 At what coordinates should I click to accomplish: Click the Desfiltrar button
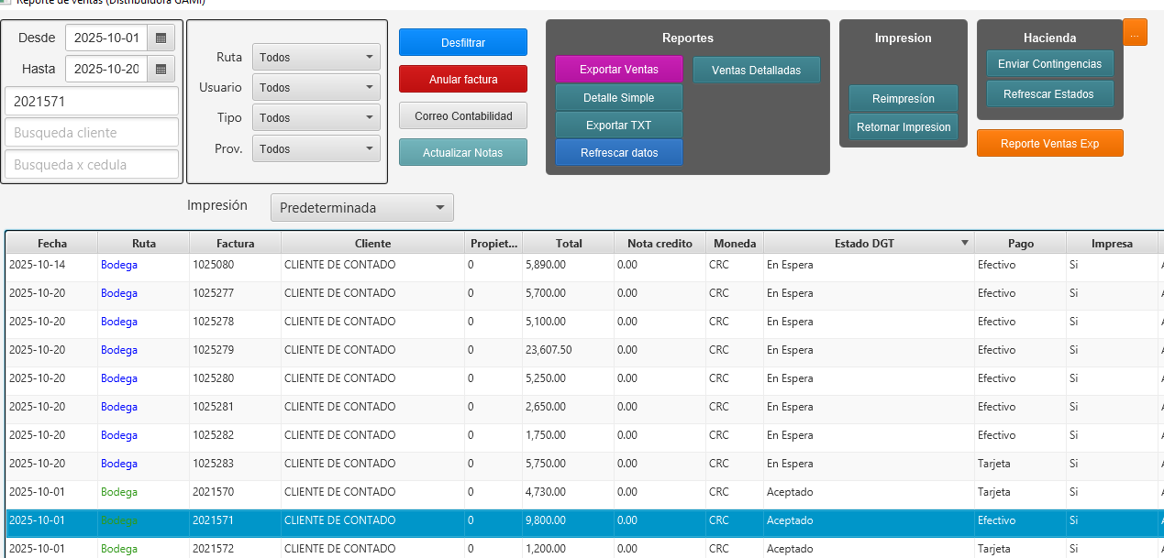coord(462,43)
